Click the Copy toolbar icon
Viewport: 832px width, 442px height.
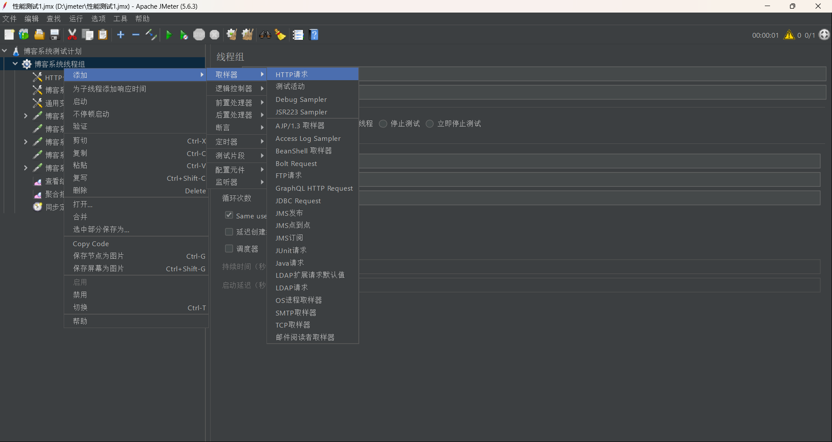pyautogui.click(x=88, y=35)
